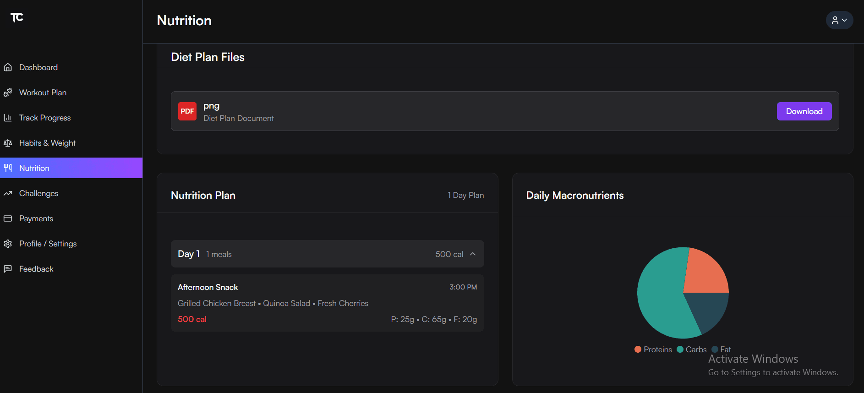864x393 pixels.
Task: Toggle the Fat legend entry
Action: coord(722,349)
